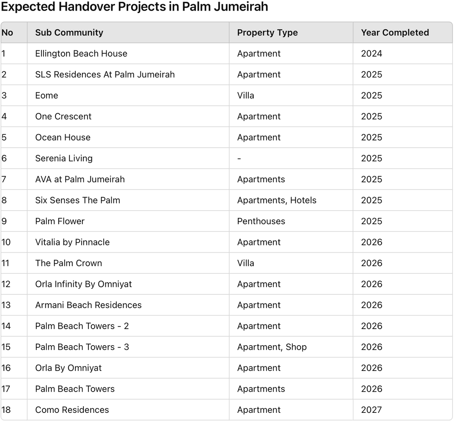
Task: Click the 2027 year completed cell
Action: (403, 409)
